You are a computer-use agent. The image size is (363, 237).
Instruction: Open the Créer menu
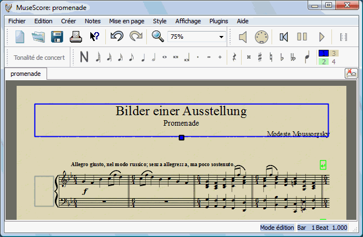click(69, 21)
